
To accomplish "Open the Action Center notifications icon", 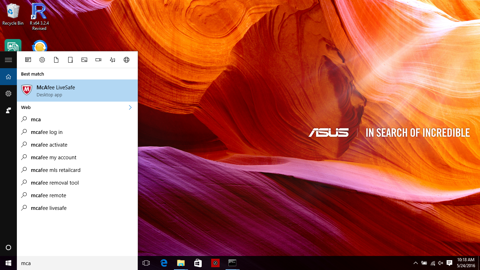I will click(449, 263).
